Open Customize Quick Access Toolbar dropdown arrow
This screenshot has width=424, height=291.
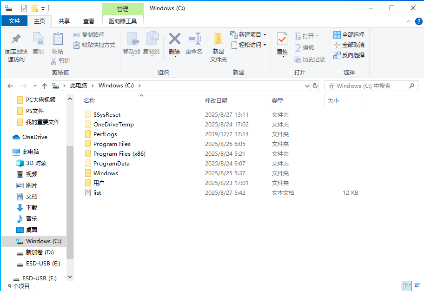click(x=43, y=9)
